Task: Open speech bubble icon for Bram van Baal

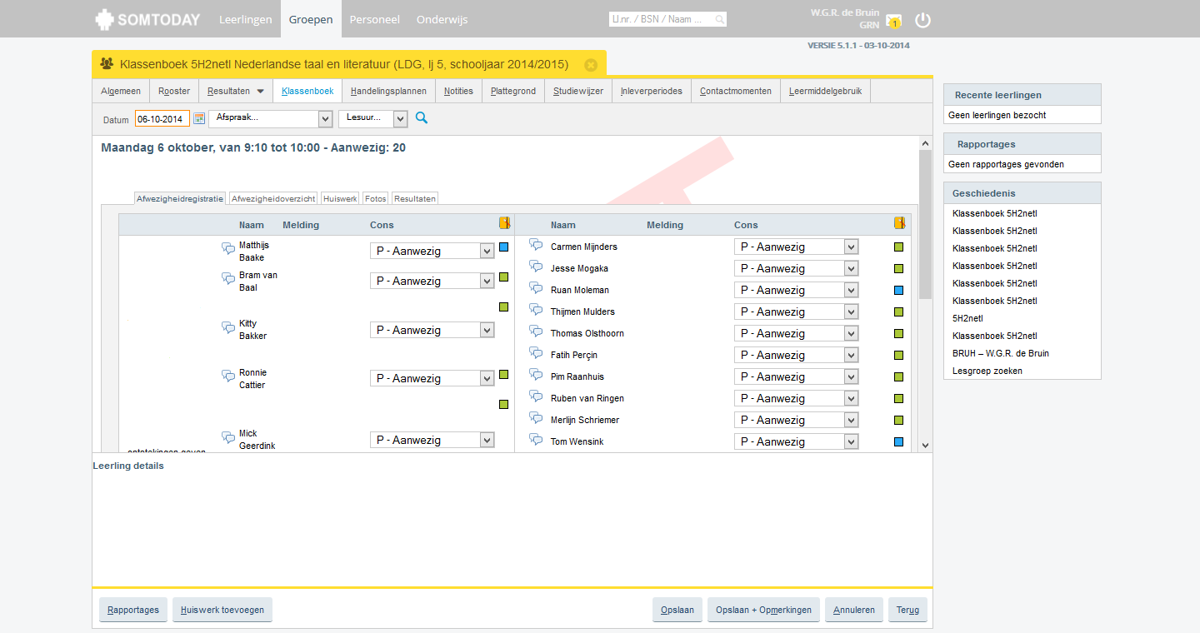Action: [x=228, y=278]
